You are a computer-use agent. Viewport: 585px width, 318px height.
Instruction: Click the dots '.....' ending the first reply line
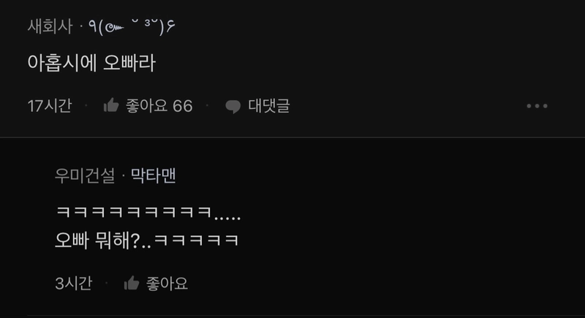[x=227, y=218]
